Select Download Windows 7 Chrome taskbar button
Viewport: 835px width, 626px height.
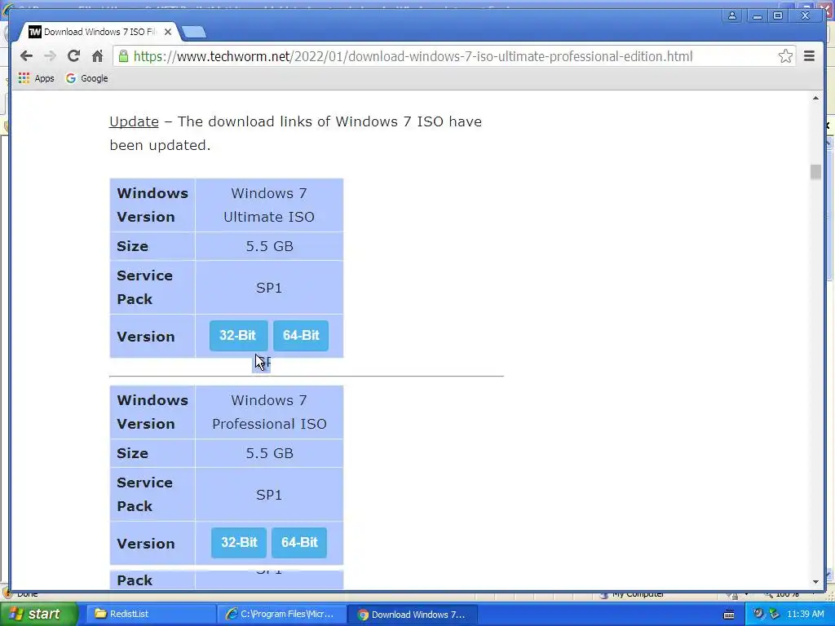click(412, 615)
